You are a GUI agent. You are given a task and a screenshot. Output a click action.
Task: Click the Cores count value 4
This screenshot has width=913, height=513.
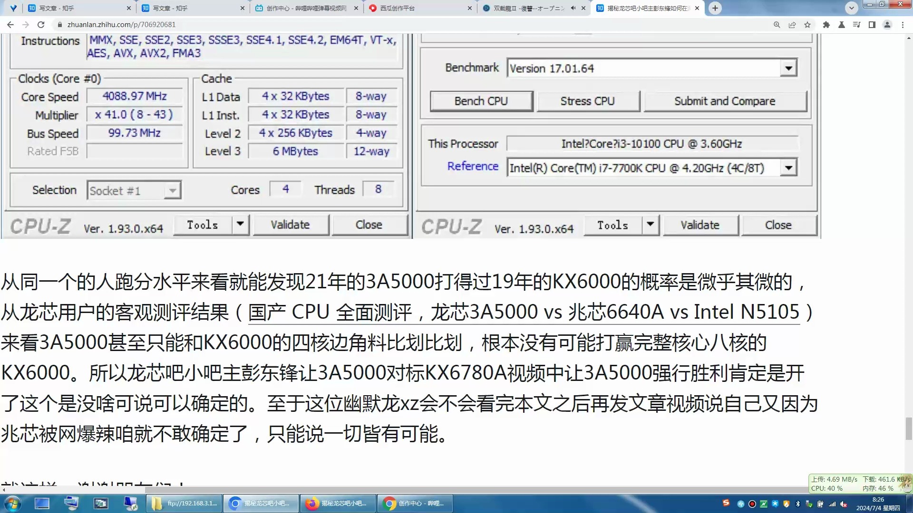(285, 189)
